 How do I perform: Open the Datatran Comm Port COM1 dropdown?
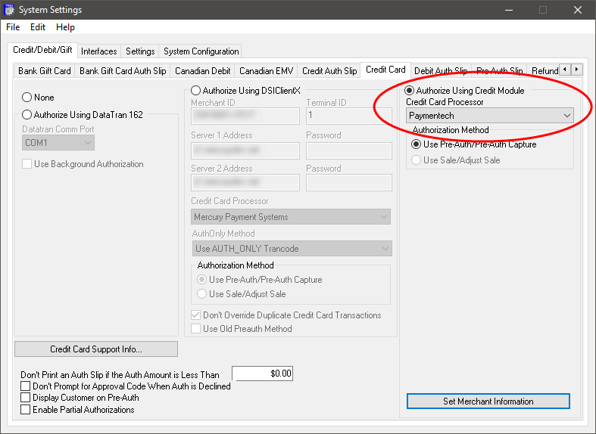(x=58, y=143)
